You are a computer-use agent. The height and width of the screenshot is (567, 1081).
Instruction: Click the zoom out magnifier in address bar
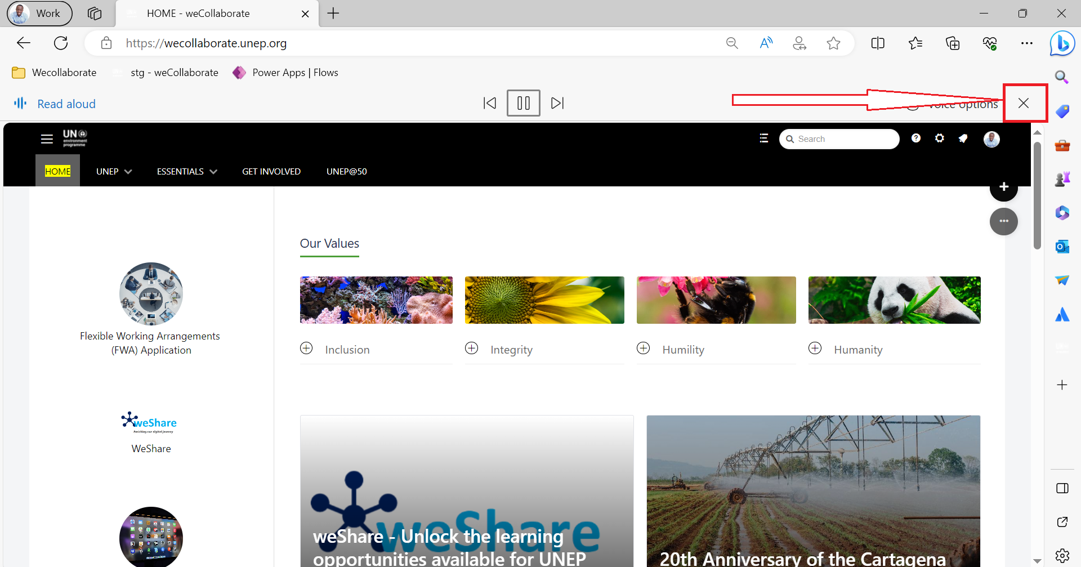tap(732, 43)
